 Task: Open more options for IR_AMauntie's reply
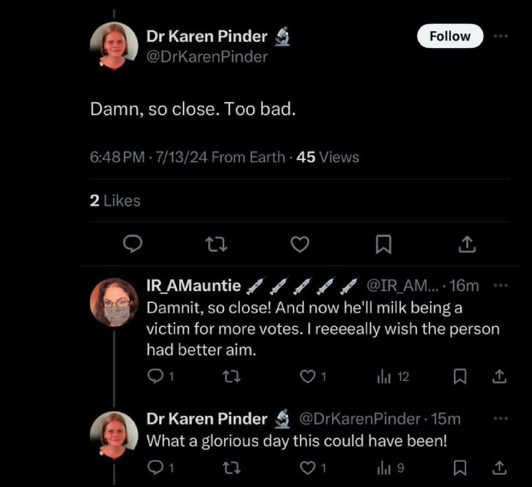click(x=500, y=286)
